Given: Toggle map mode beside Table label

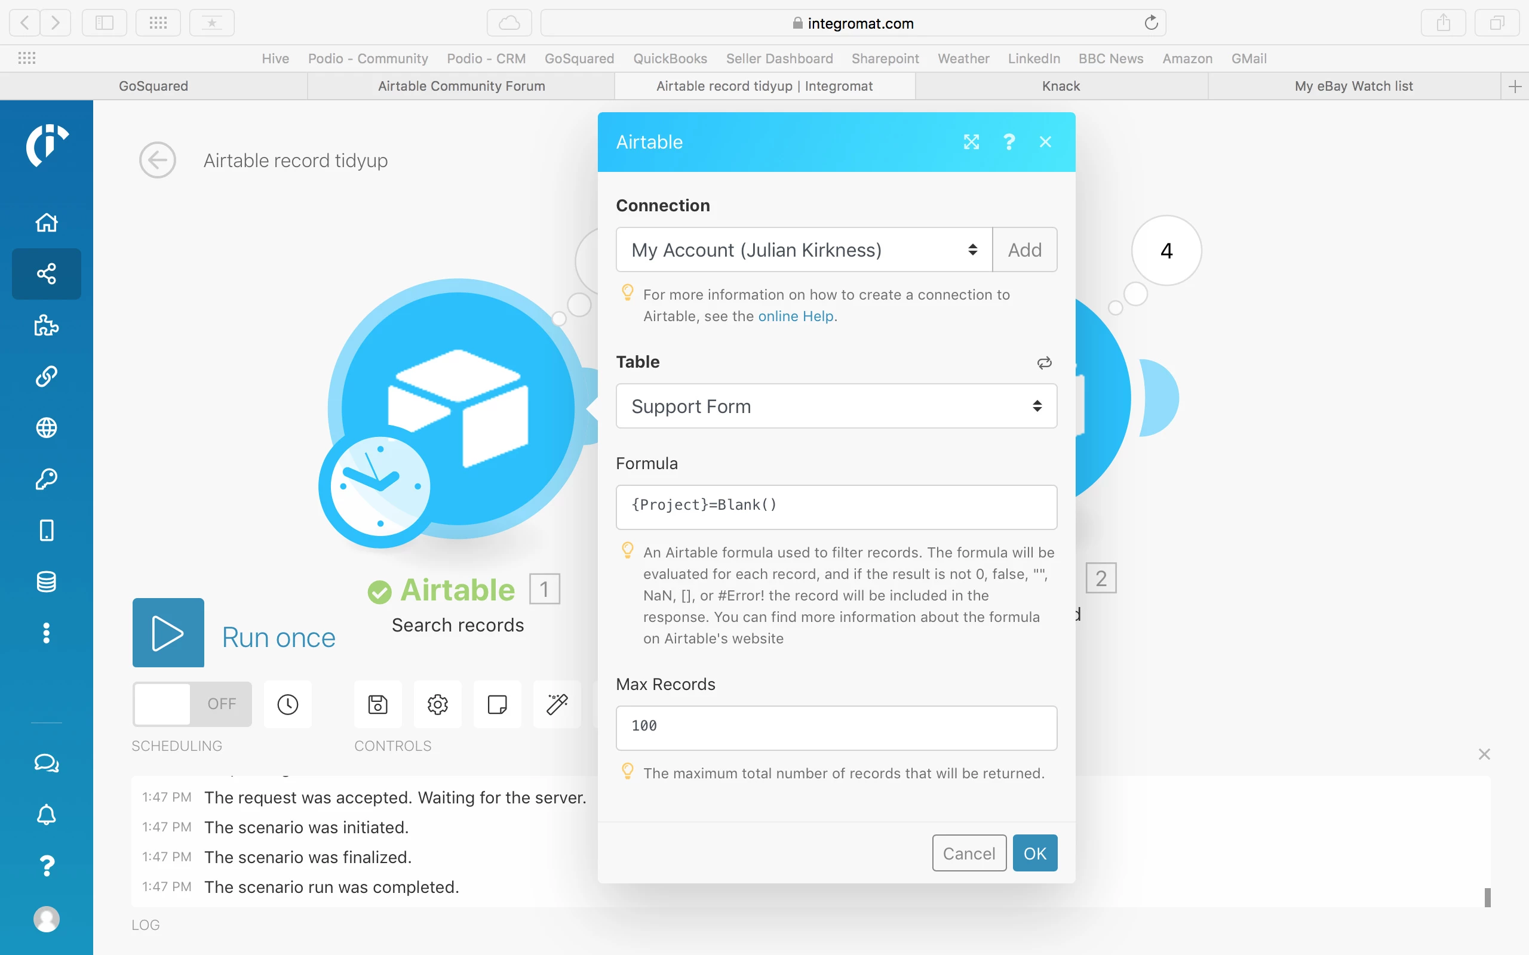Looking at the screenshot, I should pos(1044,362).
